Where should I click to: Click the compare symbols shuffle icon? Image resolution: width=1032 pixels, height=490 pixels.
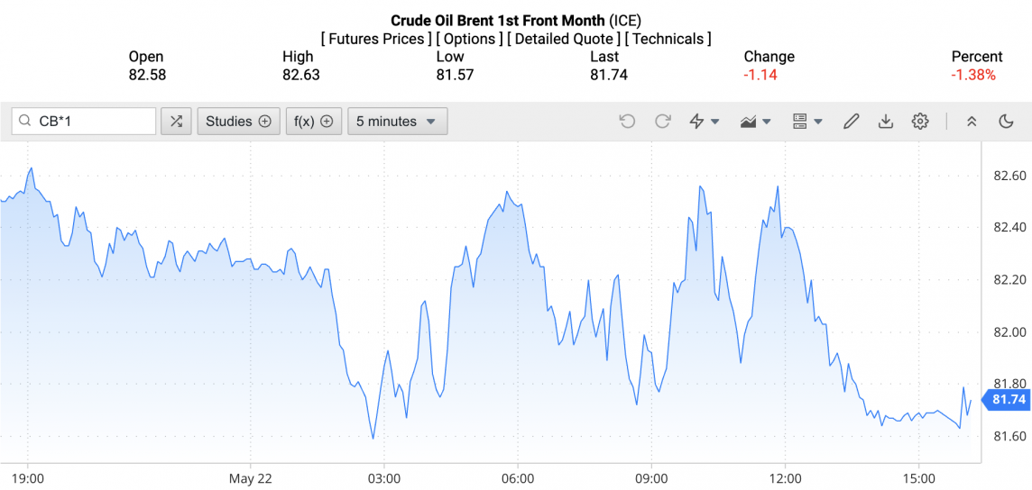coord(176,122)
